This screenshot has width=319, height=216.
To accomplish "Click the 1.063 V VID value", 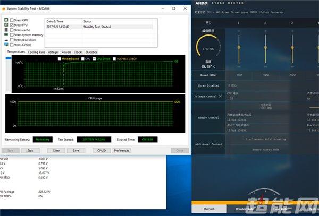I will point(43,159).
